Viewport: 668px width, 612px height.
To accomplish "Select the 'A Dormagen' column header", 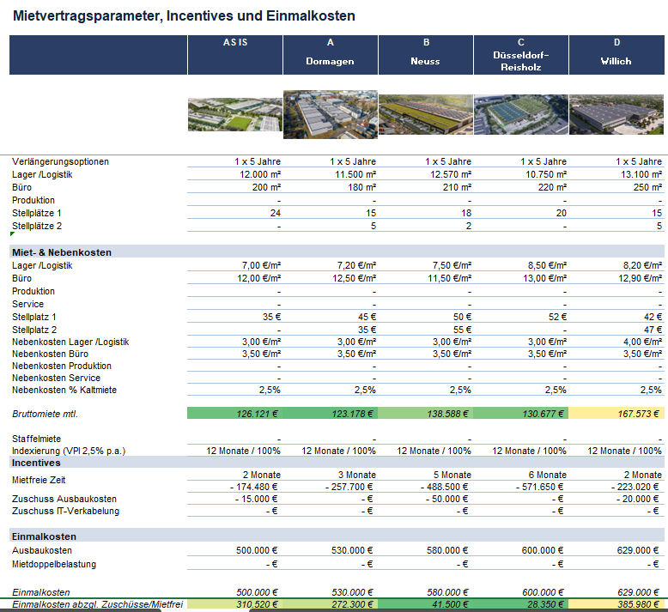I will [330, 54].
